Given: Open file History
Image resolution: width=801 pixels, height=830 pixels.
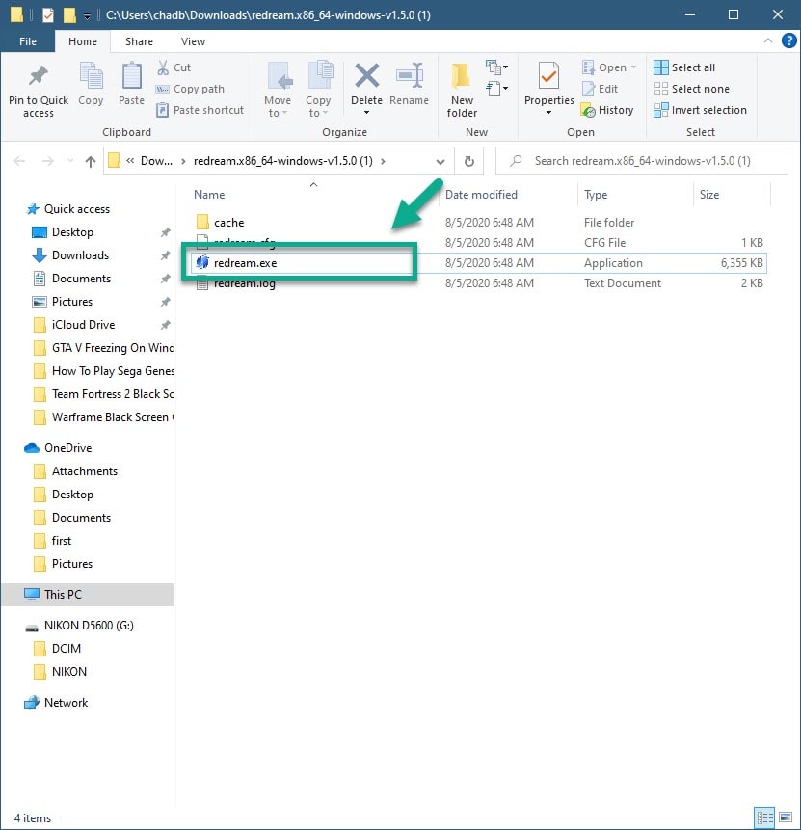Looking at the screenshot, I should [x=607, y=110].
